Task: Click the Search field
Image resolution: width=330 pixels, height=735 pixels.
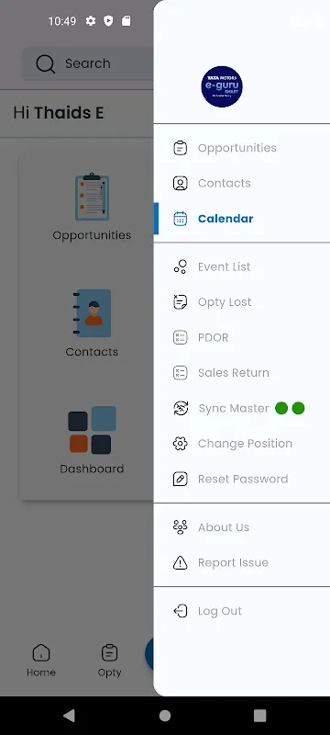Action: pyautogui.click(x=88, y=63)
